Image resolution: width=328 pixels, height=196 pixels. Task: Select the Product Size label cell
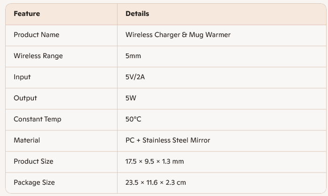tap(33, 161)
